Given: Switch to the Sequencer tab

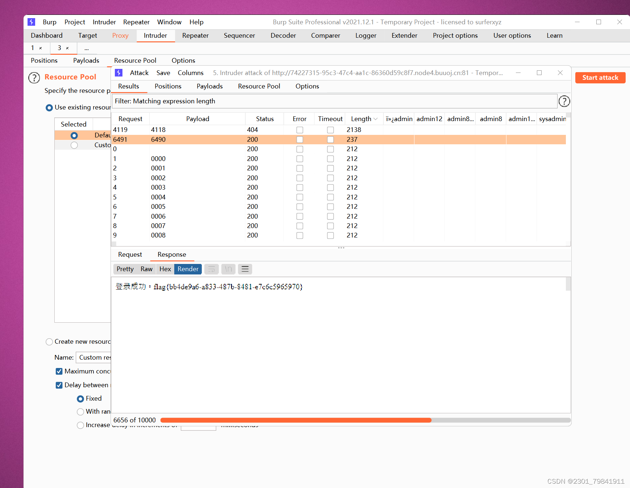Looking at the screenshot, I should point(239,35).
